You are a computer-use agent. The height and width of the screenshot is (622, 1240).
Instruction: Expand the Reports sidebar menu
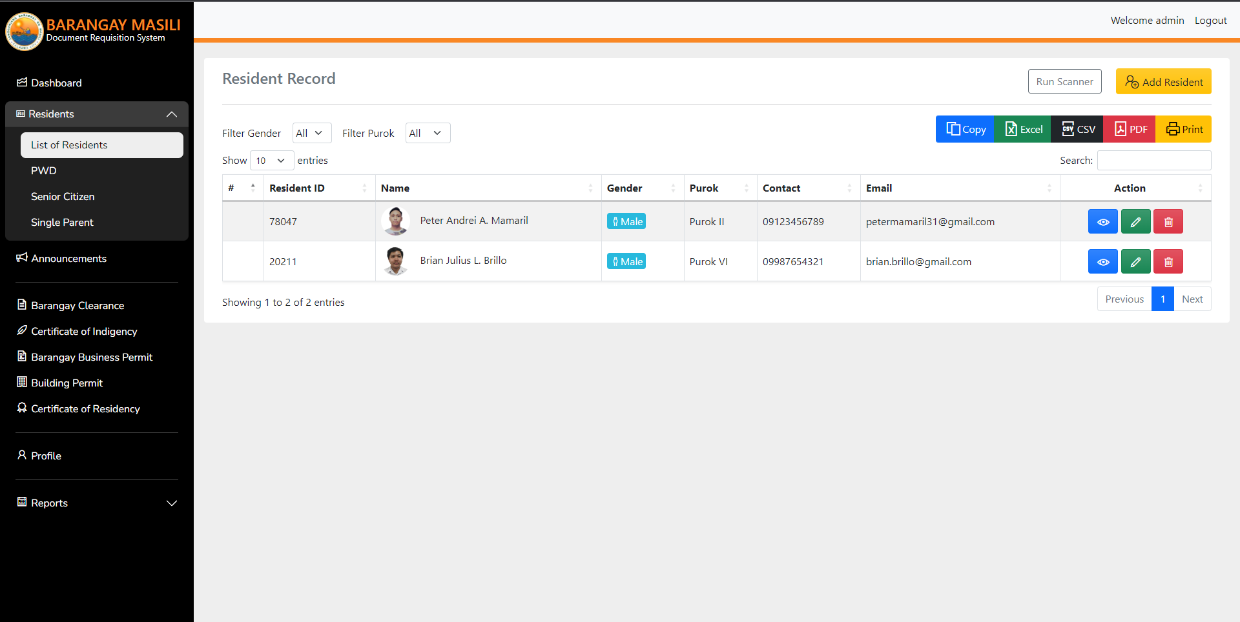97,503
